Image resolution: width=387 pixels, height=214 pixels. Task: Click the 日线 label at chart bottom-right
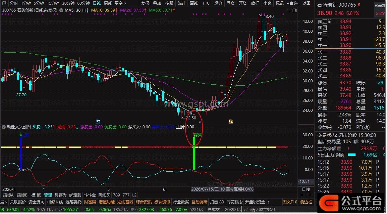(x=306, y=190)
